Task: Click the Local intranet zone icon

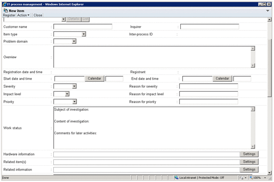Action: [176, 178]
